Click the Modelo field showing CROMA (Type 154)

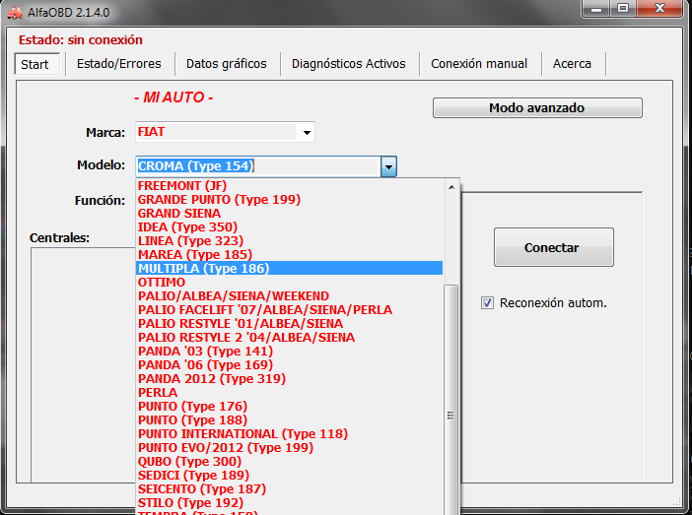(258, 166)
